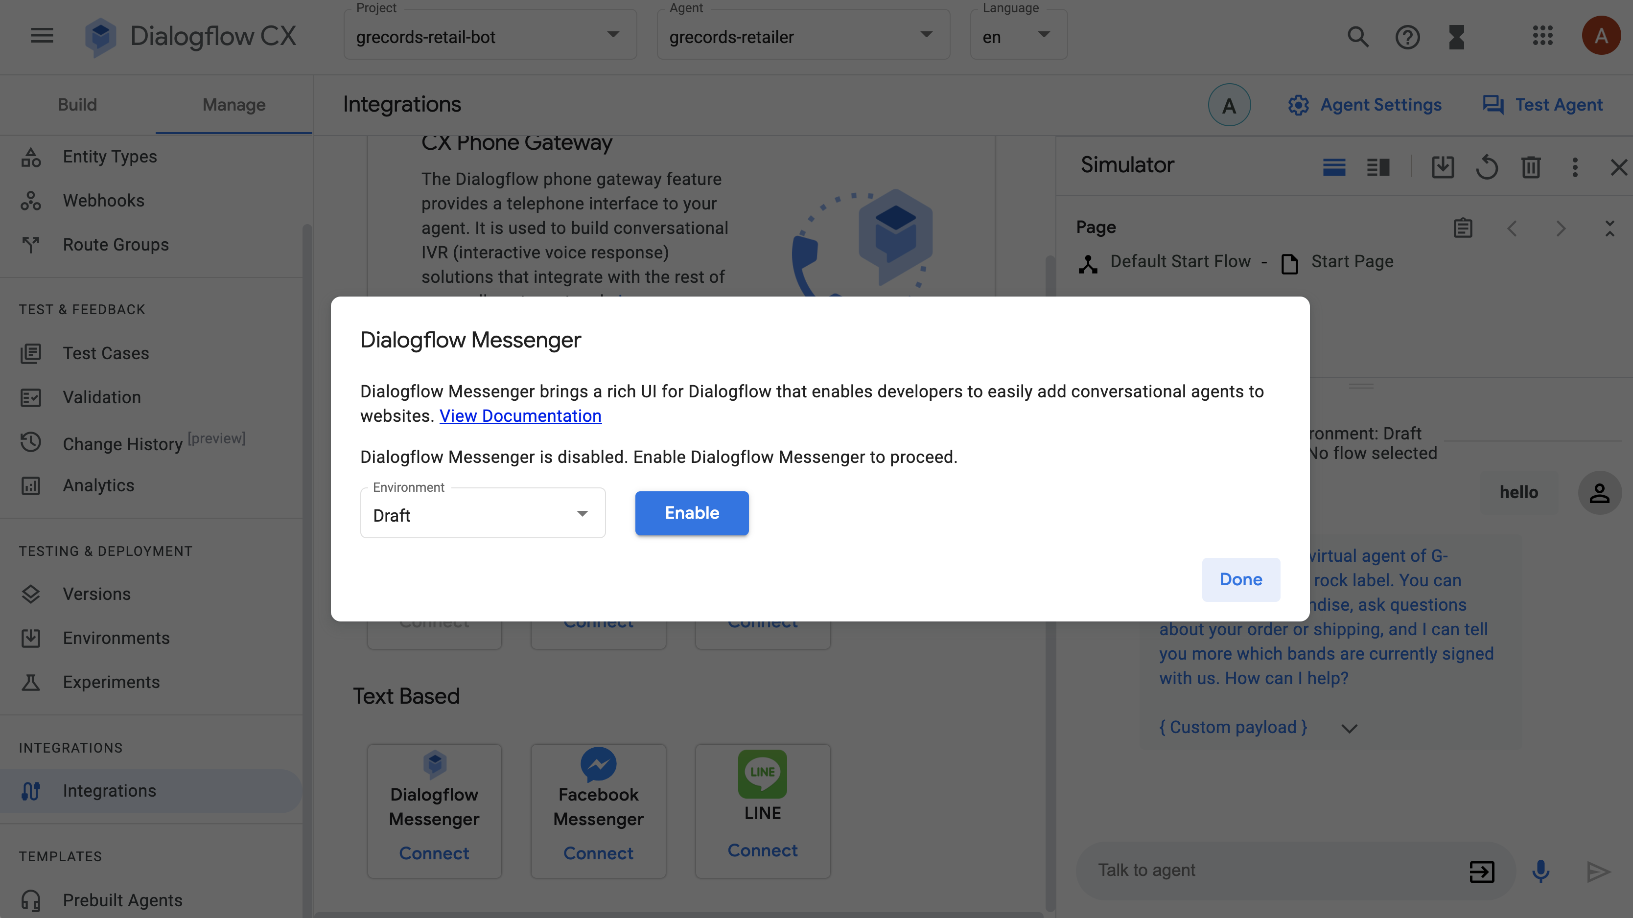Viewport: 1633px width, 918px height.
Task: Click the Integrations sidebar menu item
Action: pyautogui.click(x=109, y=790)
